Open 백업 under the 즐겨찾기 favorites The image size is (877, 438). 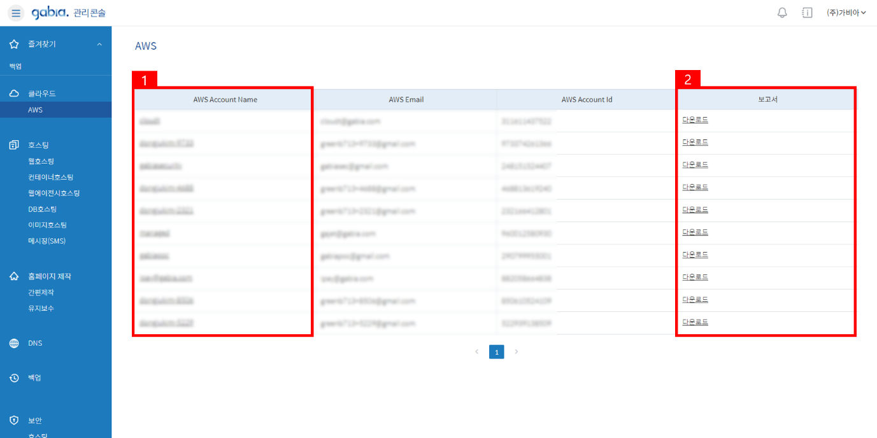coord(15,66)
